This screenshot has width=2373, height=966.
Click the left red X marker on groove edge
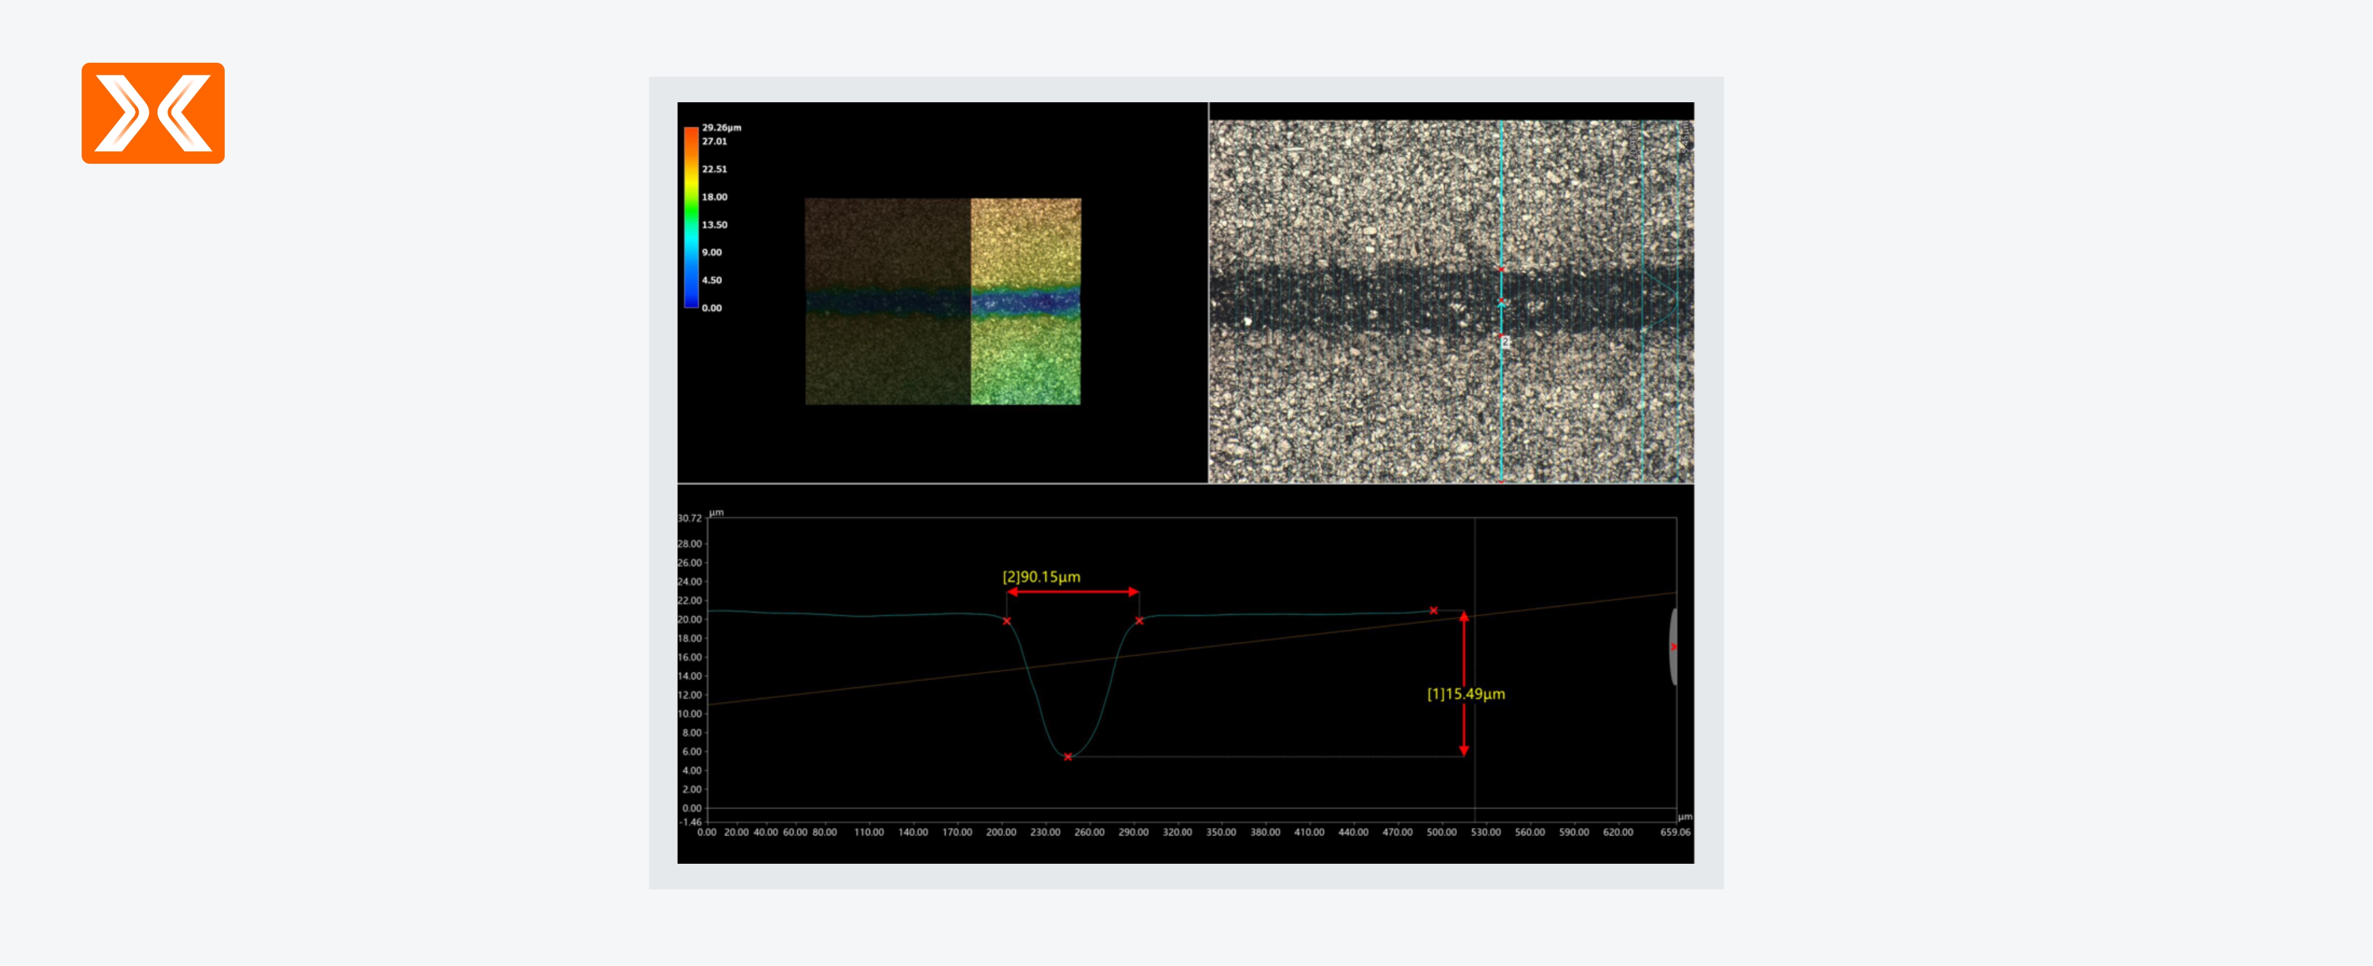point(1007,622)
